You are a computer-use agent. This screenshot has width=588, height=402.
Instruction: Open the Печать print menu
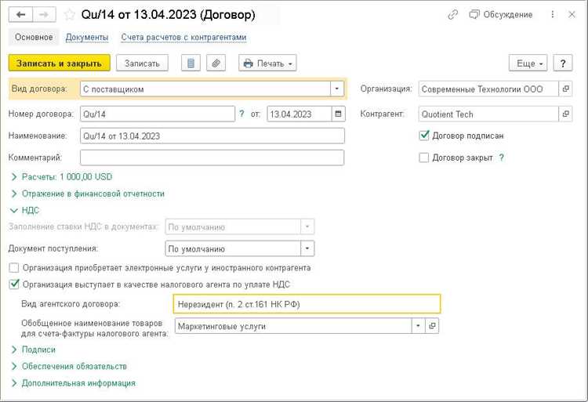(x=267, y=63)
